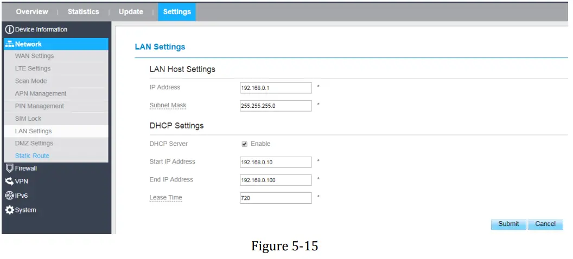Click the IPv6 globe icon
The width and height of the screenshot is (573, 259).
point(9,196)
